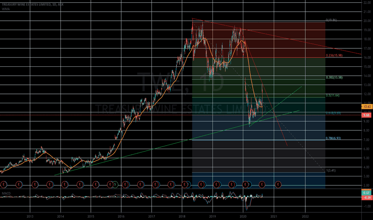Select the 2020 year label

click(243, 216)
